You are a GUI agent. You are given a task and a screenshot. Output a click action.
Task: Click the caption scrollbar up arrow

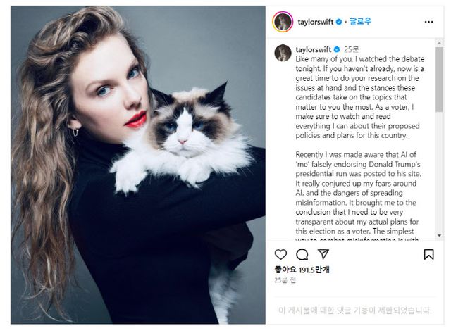[439, 43]
